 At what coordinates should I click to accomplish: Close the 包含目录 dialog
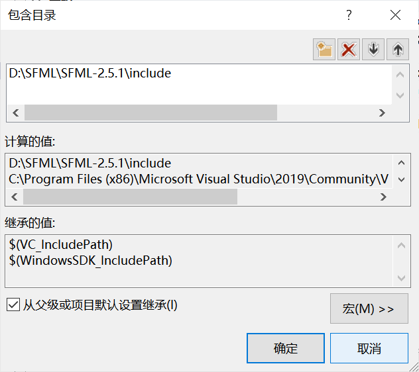395,15
